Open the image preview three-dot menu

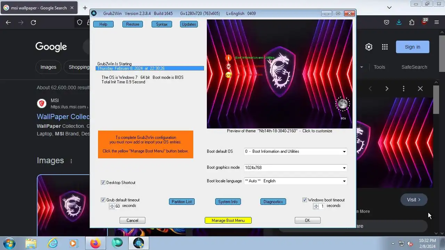click(404, 89)
